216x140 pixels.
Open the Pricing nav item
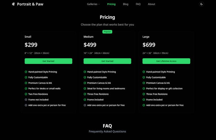coord(111,4)
